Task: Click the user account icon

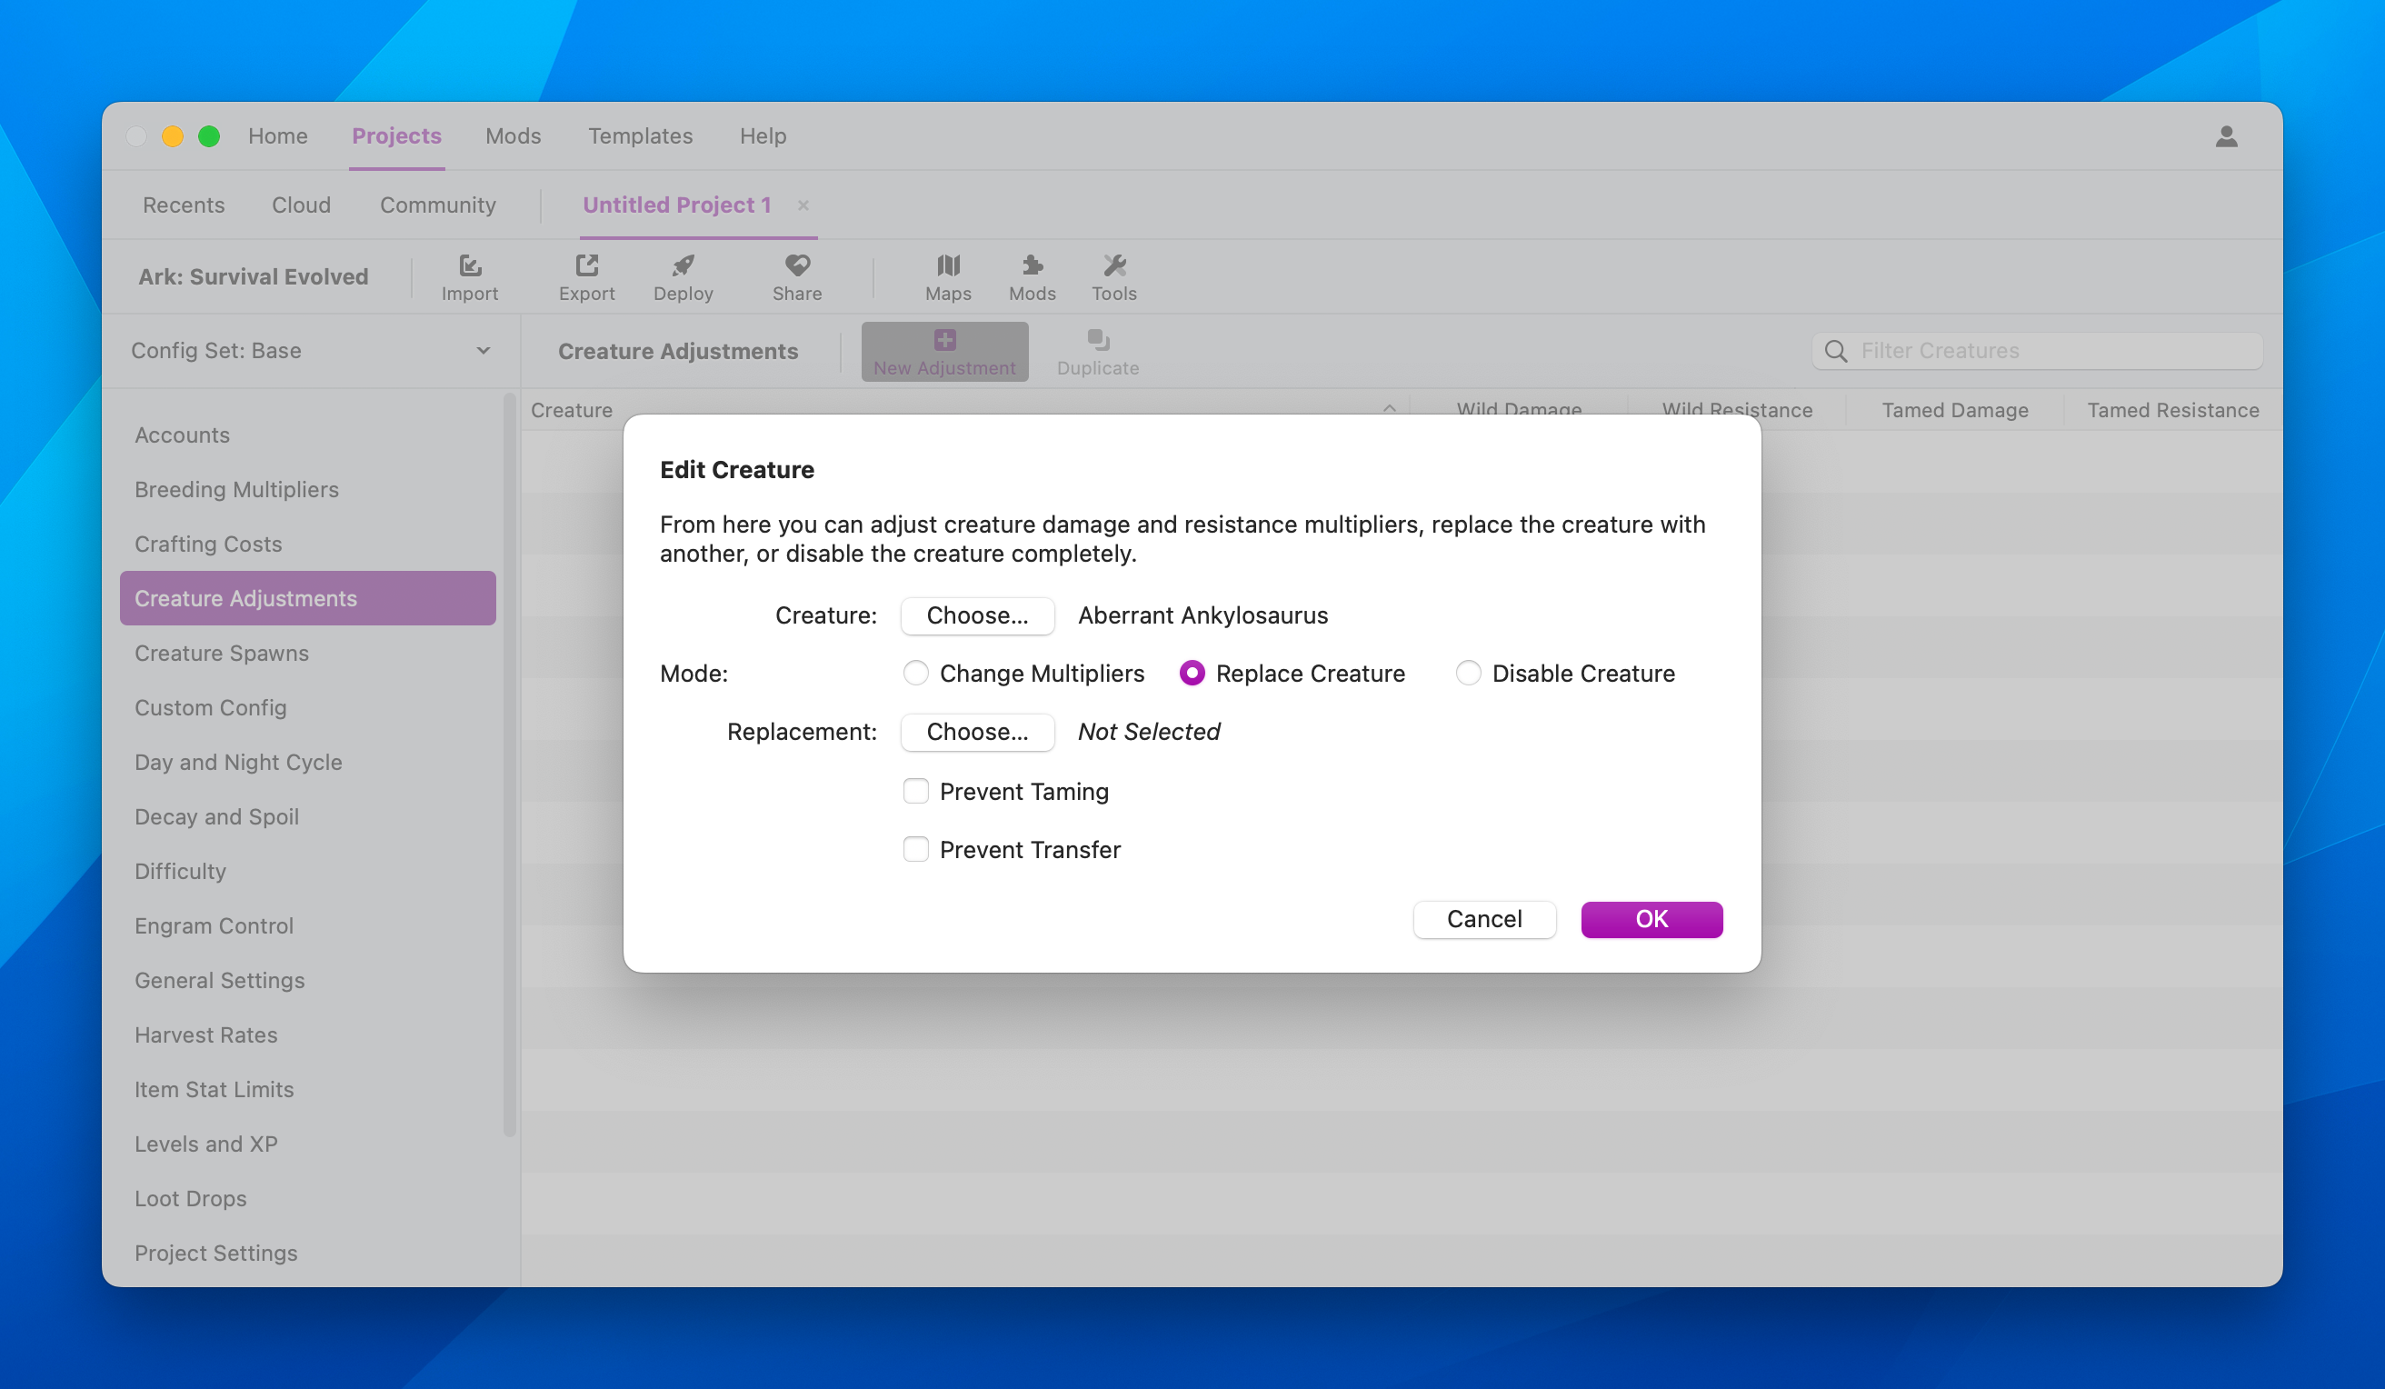Action: coord(2226,136)
